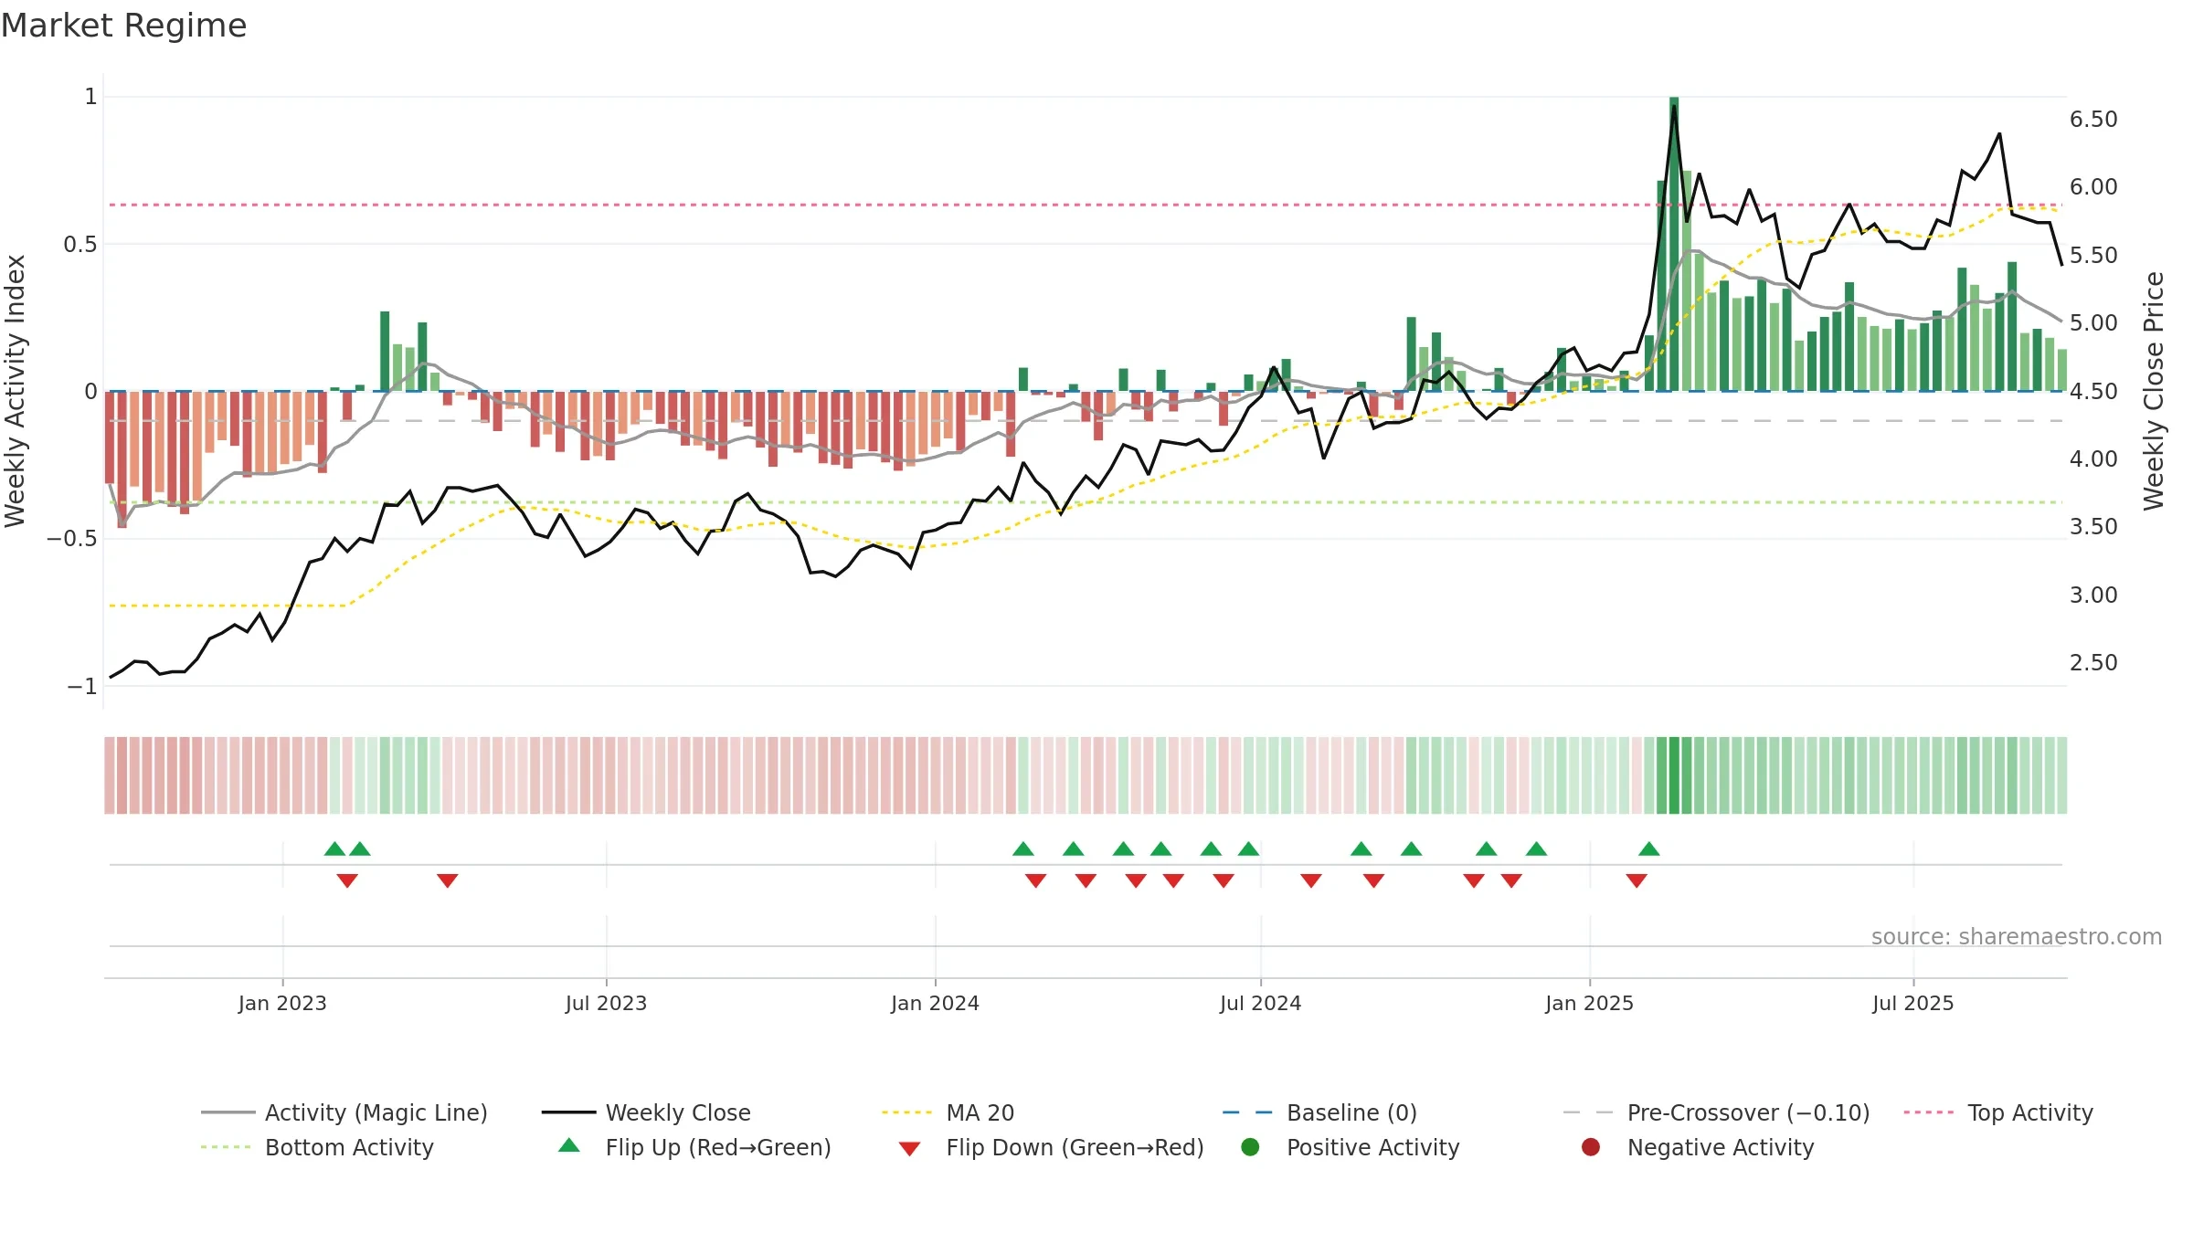The width and height of the screenshot is (2193, 1233).
Task: Click the 5.00 price axis tick label
Action: pos(2093,323)
